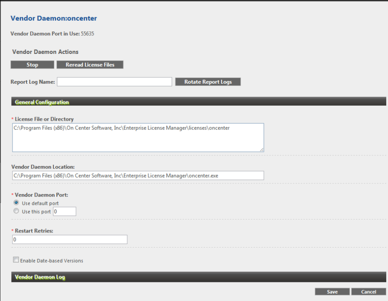The image size is (388, 301).
Task: Select the Use this port radio
Action: 16,211
